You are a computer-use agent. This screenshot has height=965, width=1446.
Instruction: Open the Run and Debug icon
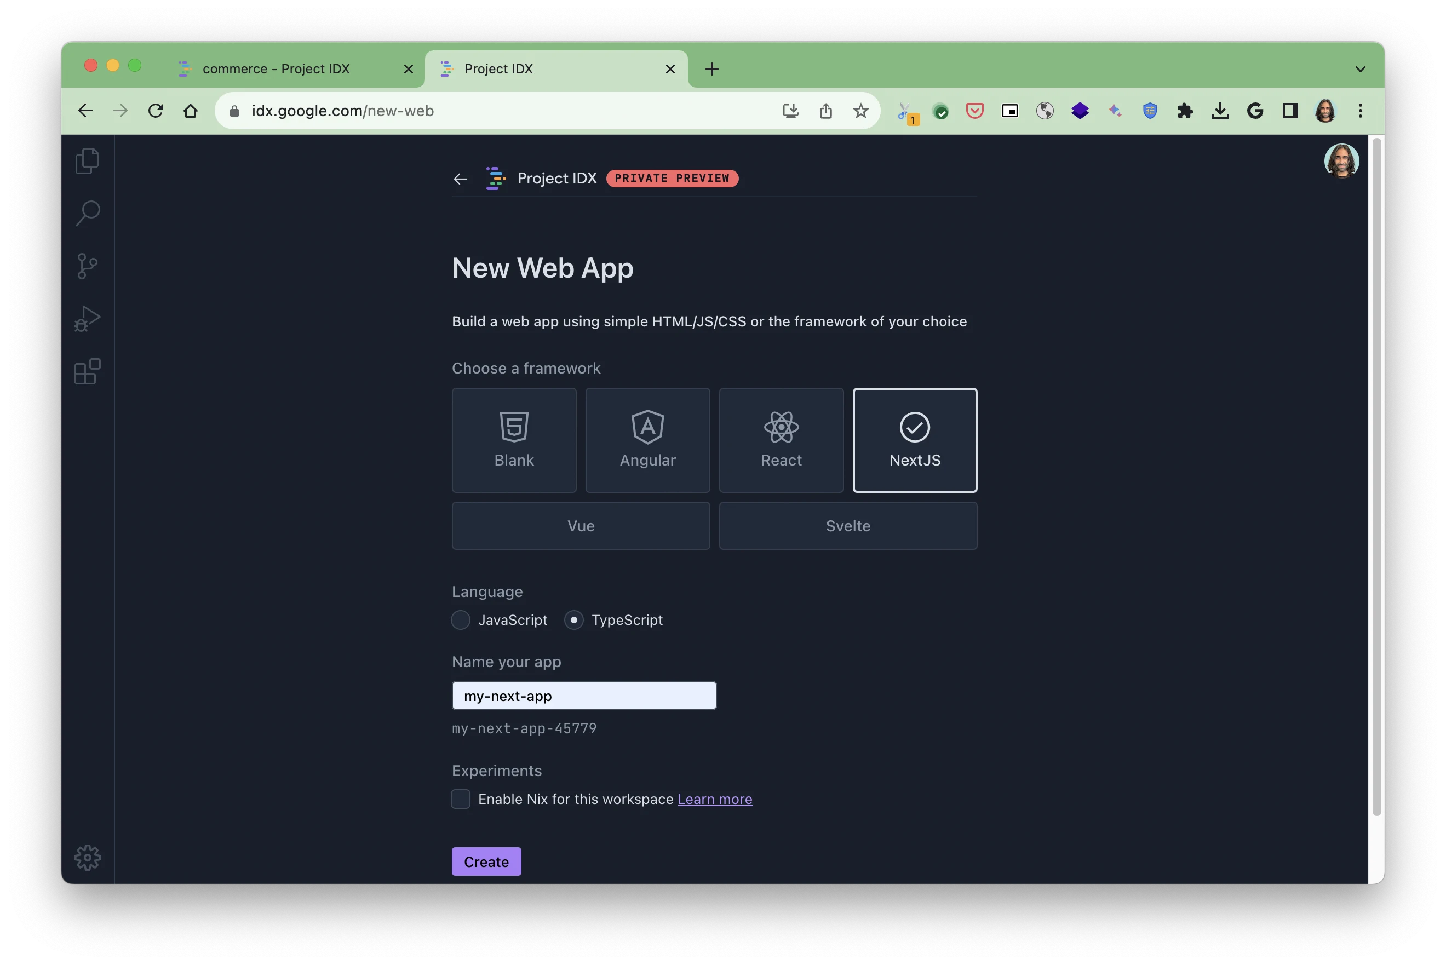(x=87, y=319)
